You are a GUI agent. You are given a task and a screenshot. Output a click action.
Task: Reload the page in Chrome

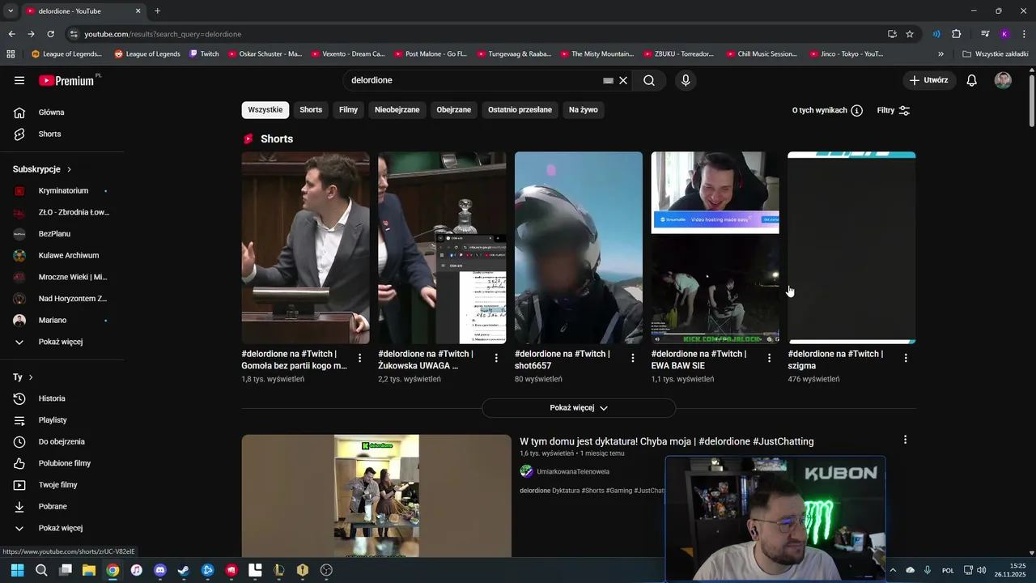50,34
